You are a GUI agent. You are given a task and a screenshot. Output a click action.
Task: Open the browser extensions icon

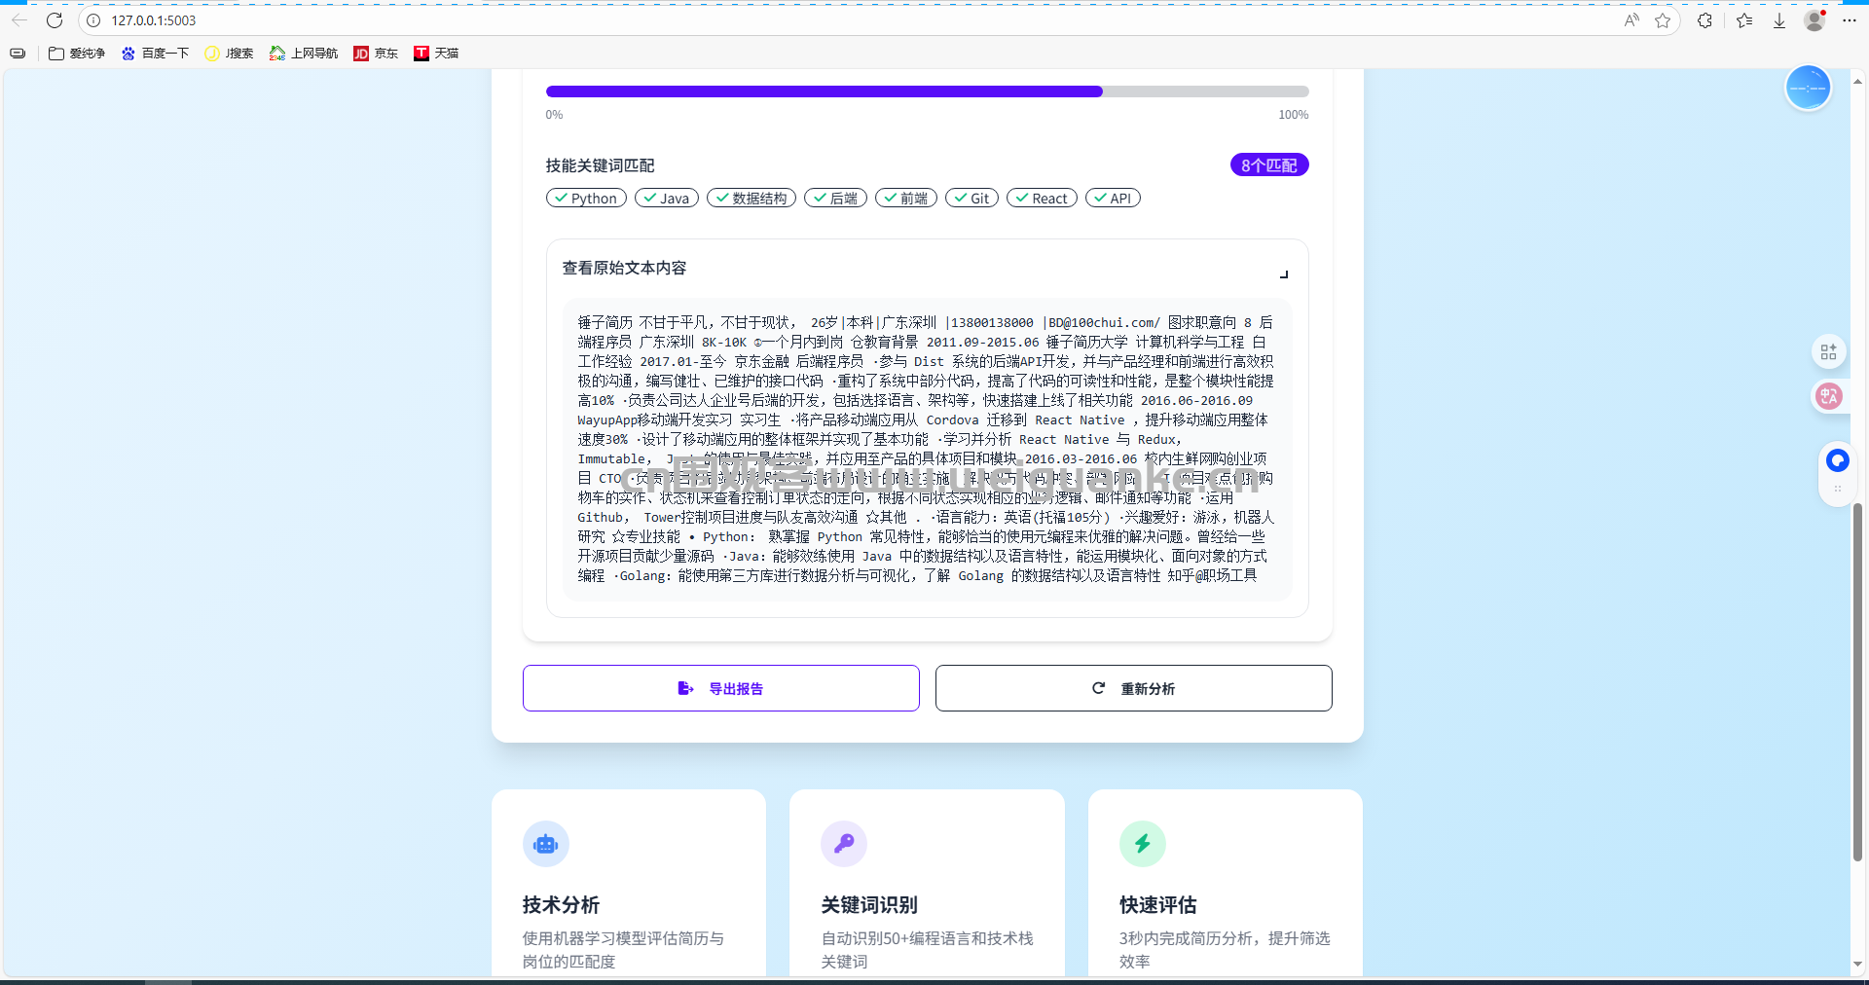point(1704,20)
